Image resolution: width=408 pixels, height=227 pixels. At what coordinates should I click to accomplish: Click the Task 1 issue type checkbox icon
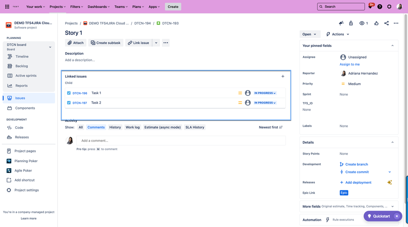69,93
